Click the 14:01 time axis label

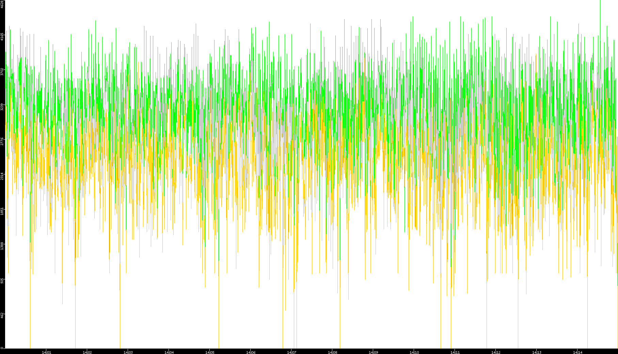click(x=46, y=352)
